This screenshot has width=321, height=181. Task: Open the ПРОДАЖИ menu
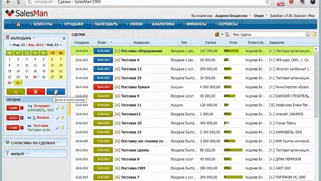tap(72, 24)
